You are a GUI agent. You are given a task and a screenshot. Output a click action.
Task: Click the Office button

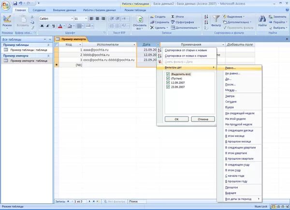tap(5, 5)
